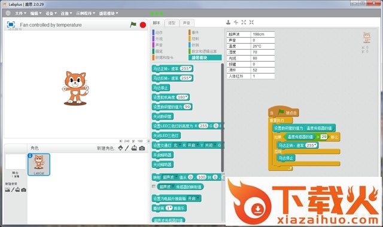This screenshot has width=383, height=227.
Task: Open the 文件 (File) menu
Action: click(x=20, y=13)
